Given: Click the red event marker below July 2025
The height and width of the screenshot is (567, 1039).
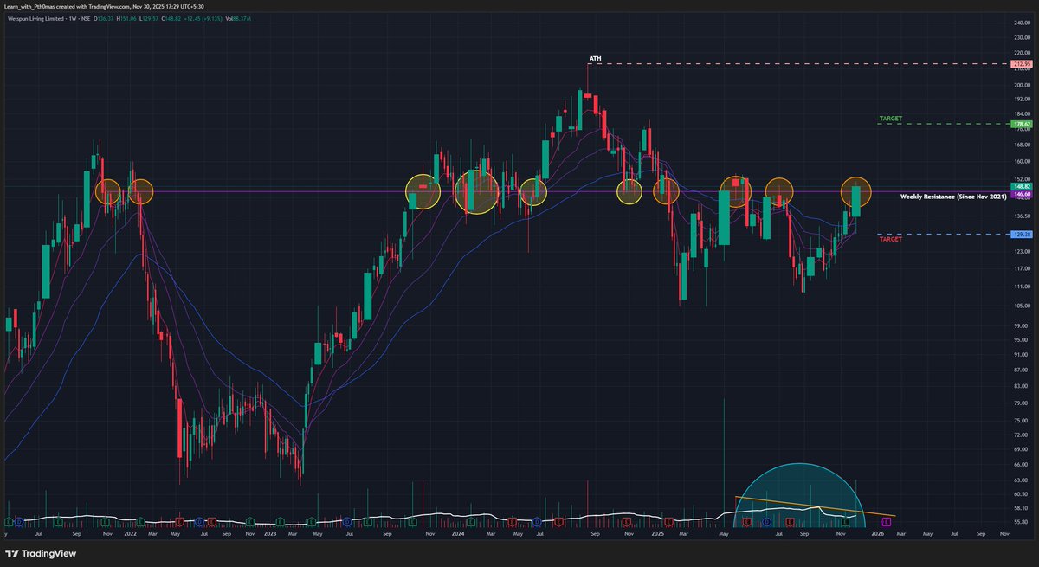Looking at the screenshot, I should click(790, 520).
